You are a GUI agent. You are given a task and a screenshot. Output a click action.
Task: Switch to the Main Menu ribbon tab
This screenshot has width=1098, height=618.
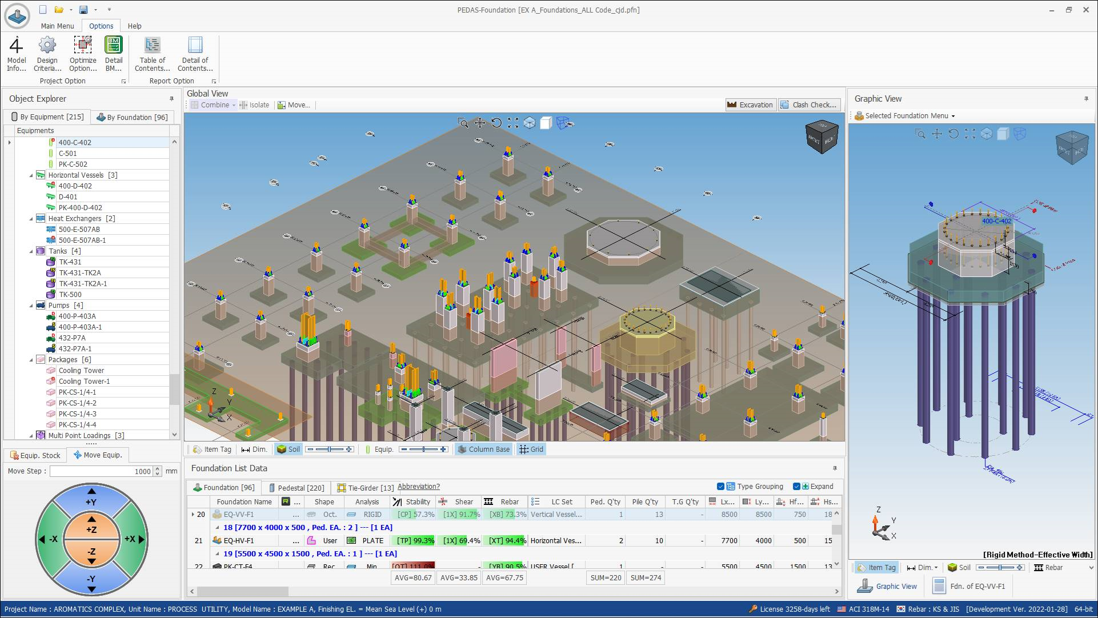coord(57,26)
